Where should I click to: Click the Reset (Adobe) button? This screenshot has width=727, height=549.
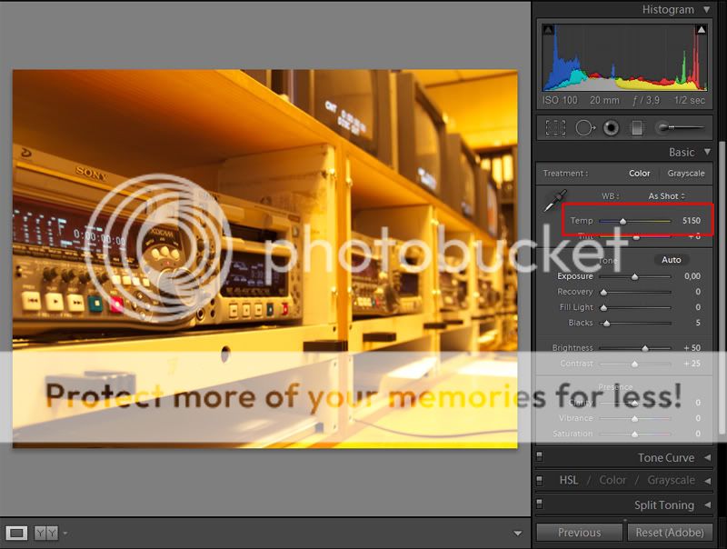pos(670,533)
